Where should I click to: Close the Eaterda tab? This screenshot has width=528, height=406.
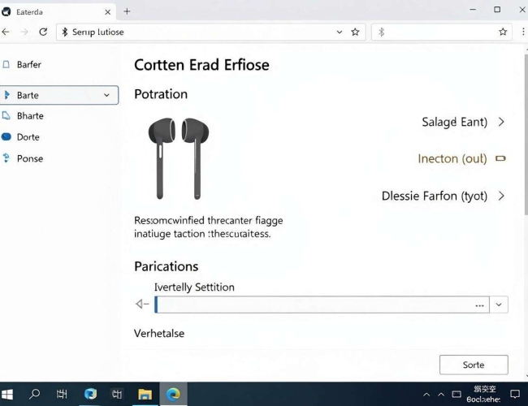coord(108,12)
